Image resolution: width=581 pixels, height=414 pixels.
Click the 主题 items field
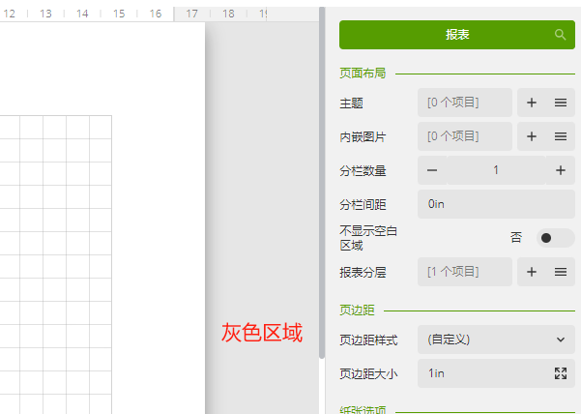click(465, 103)
